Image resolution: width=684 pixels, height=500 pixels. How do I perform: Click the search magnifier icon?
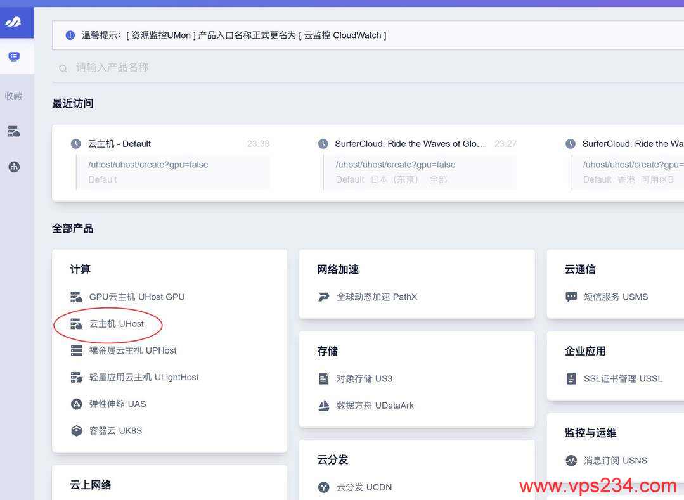[63, 68]
